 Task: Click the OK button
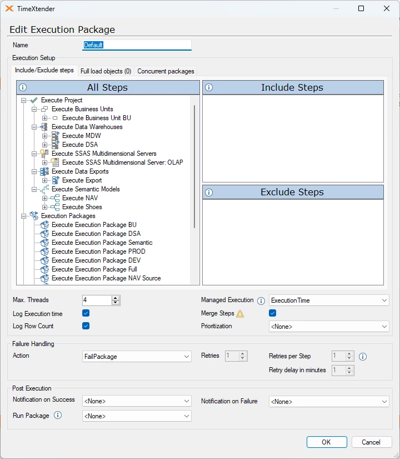[x=327, y=442]
